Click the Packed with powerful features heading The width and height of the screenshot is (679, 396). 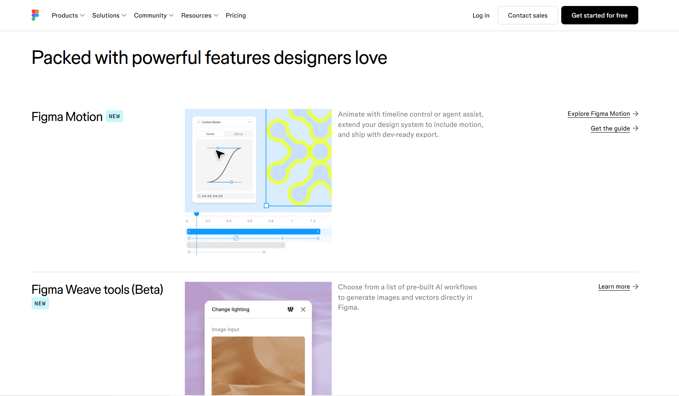click(209, 57)
